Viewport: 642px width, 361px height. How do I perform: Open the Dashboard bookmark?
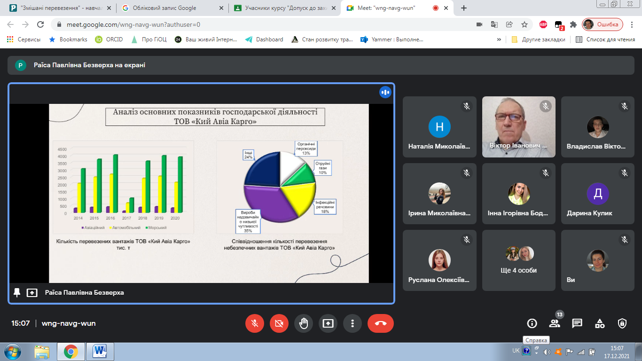(x=264, y=39)
